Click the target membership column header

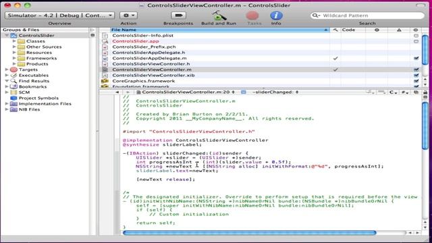coord(416,30)
